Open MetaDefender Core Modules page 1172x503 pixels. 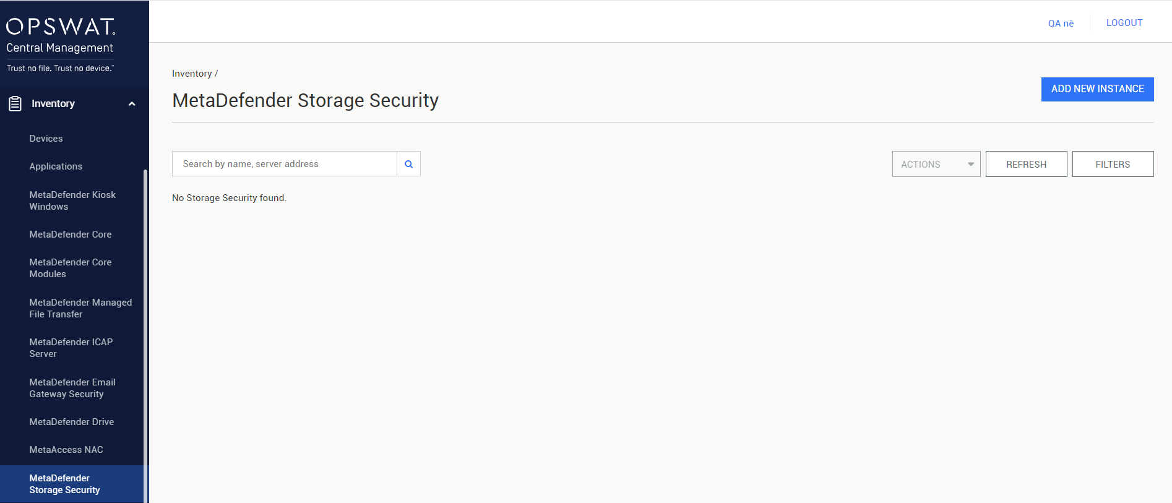(71, 268)
